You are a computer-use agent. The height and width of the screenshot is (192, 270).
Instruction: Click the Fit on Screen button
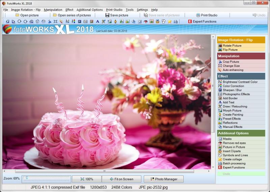click(122, 179)
